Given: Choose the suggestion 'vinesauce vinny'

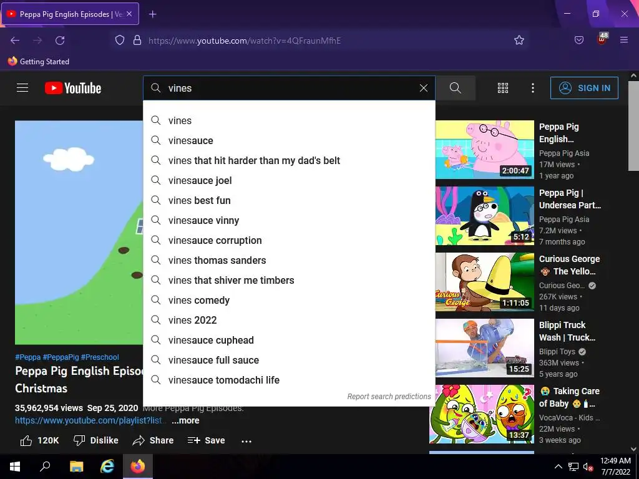Looking at the screenshot, I should point(290,220).
